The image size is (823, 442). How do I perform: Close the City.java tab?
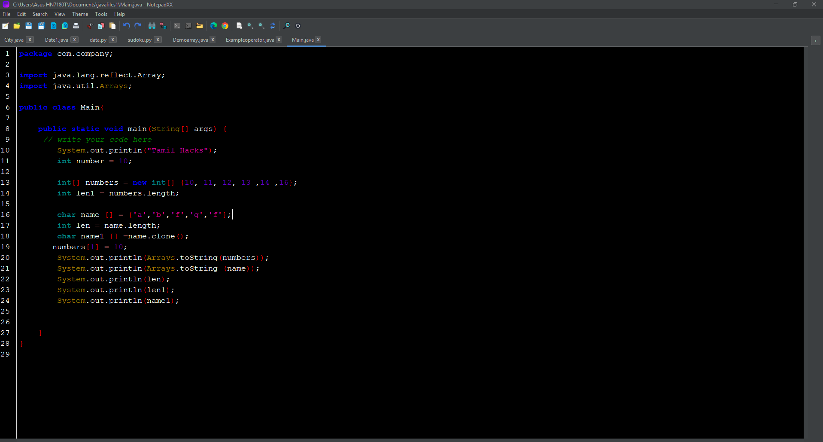(30, 40)
